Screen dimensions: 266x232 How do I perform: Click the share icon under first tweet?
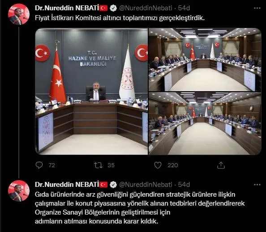221,165
